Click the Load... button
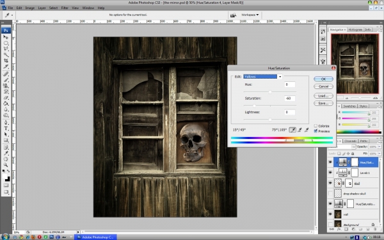 [323, 96]
